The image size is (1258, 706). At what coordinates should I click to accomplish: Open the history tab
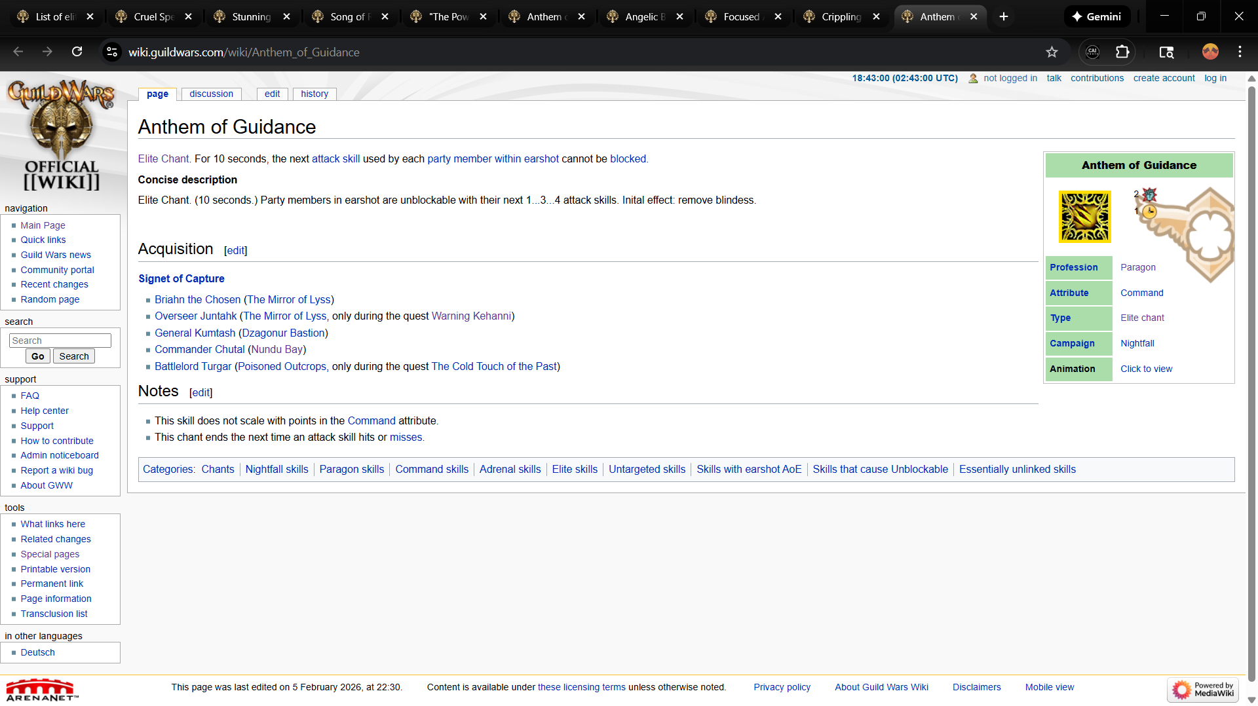314,94
